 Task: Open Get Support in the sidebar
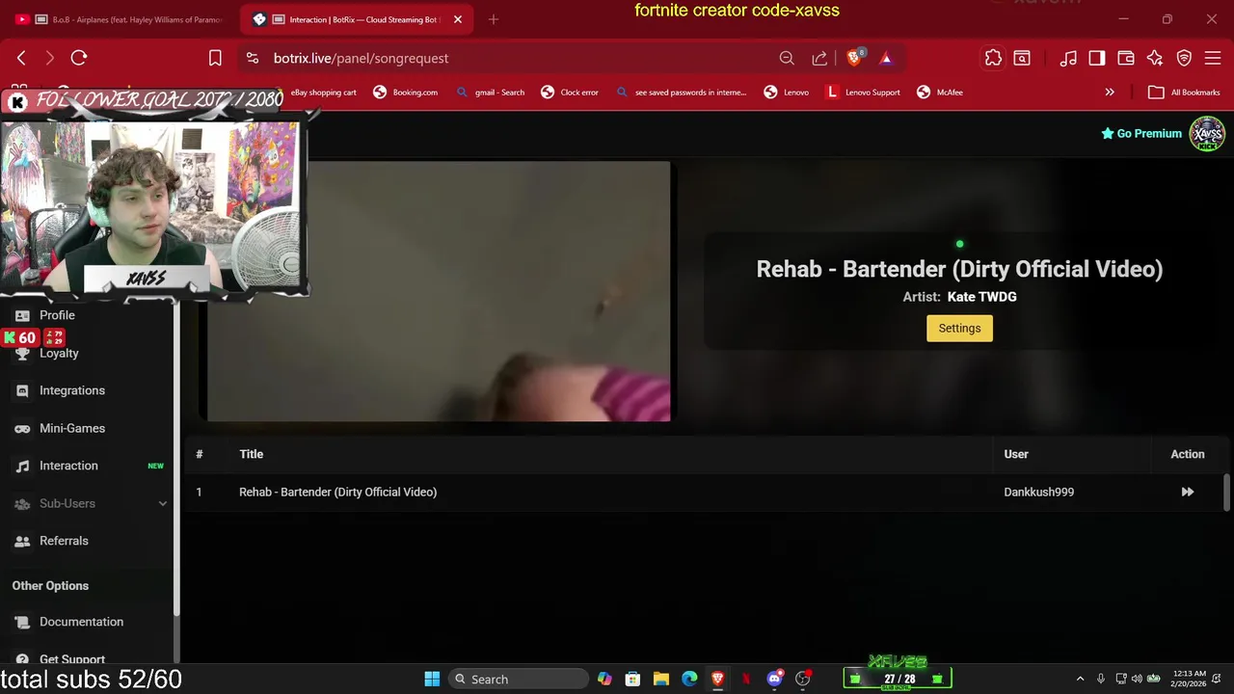(x=72, y=659)
